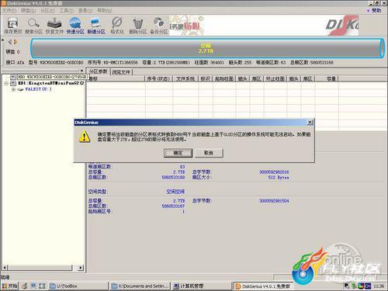Click the 保存更改 save changes toolbar icon

pyautogui.click(x=12, y=26)
